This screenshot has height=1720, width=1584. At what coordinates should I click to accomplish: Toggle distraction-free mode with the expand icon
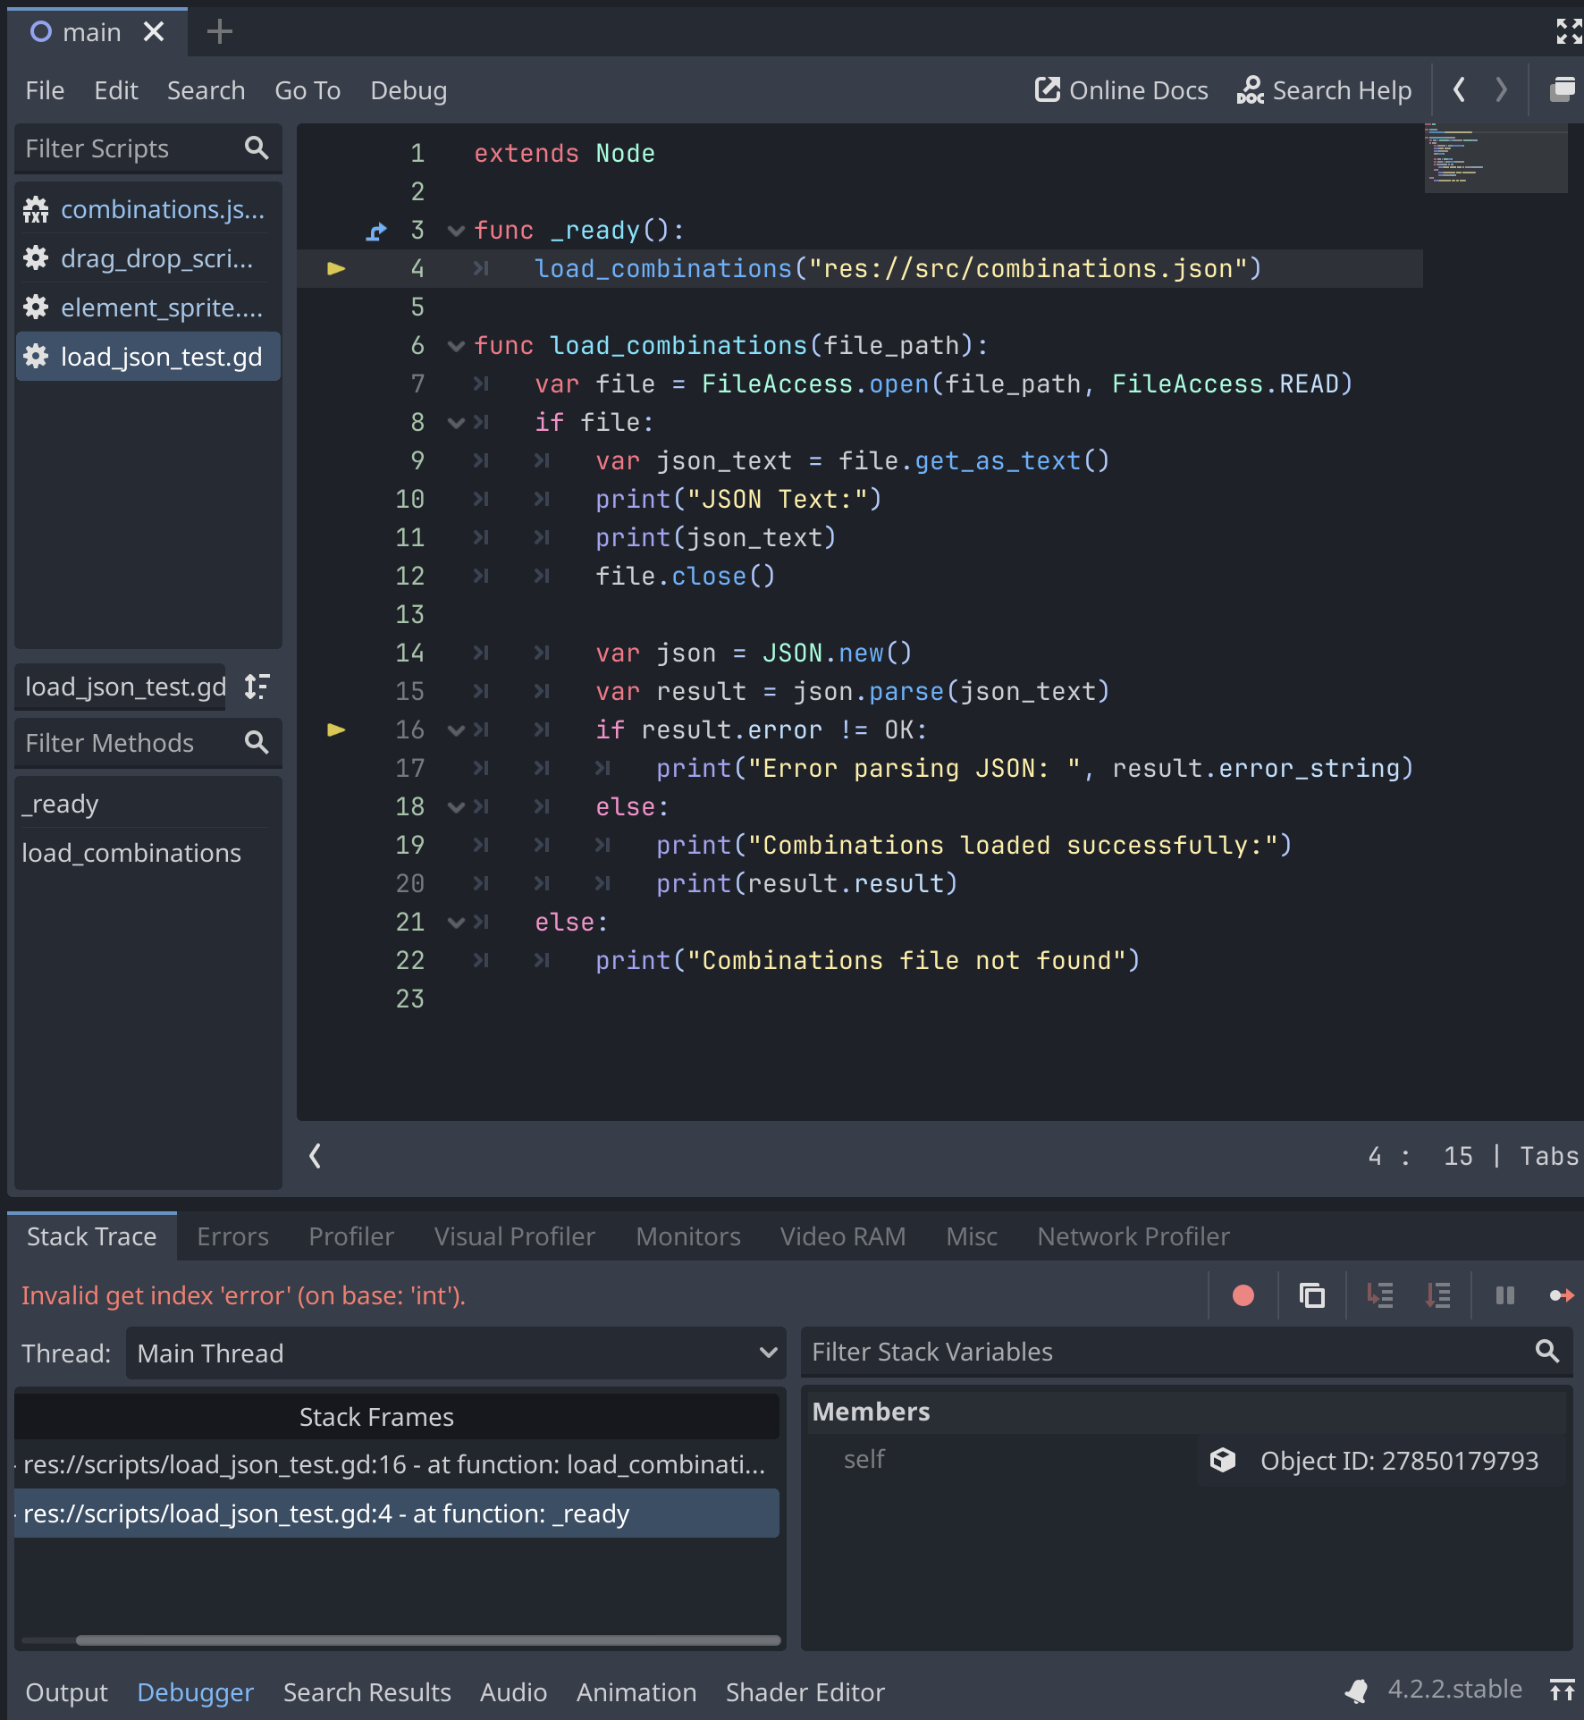coord(1568,32)
